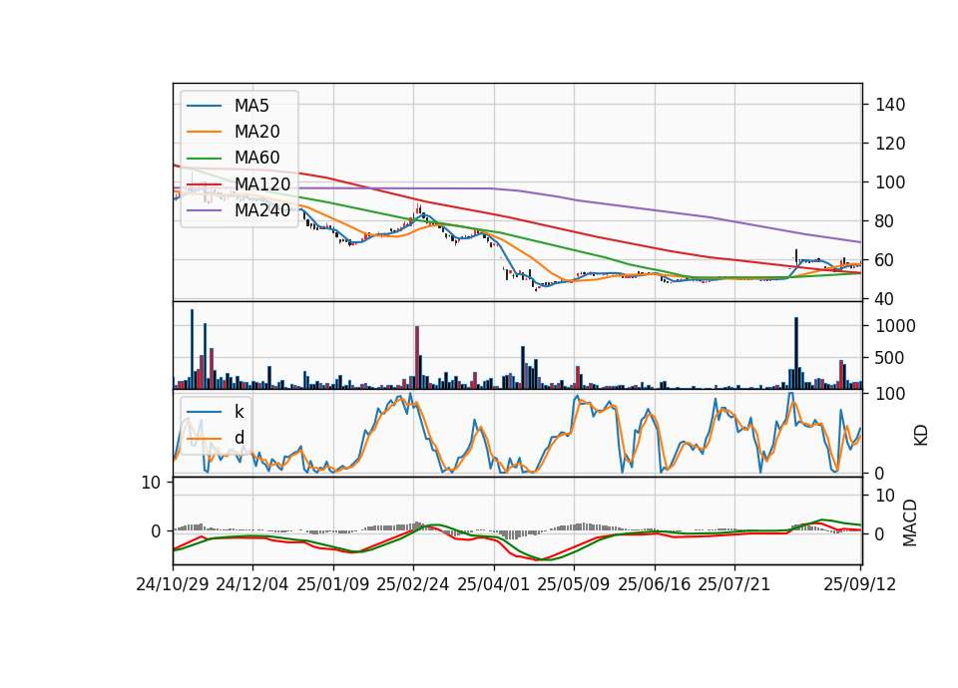Click the 40 price axis label
The height and width of the screenshot is (688, 958).
click(885, 299)
